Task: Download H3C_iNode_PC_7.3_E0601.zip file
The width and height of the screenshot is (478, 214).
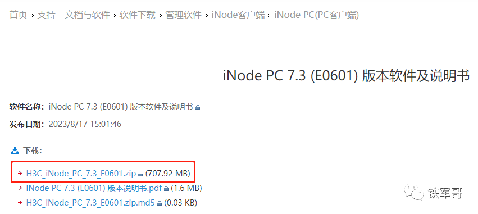Action: pos(81,174)
